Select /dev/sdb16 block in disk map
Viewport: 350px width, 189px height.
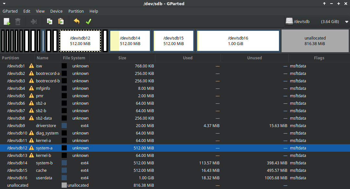tap(238, 41)
